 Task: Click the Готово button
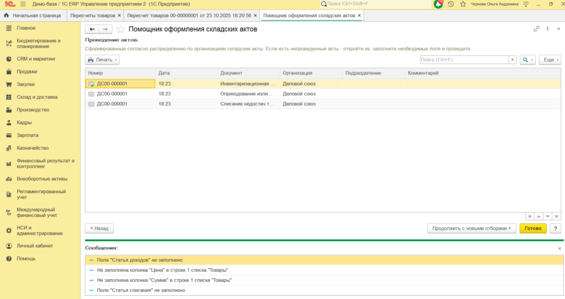[533, 228]
